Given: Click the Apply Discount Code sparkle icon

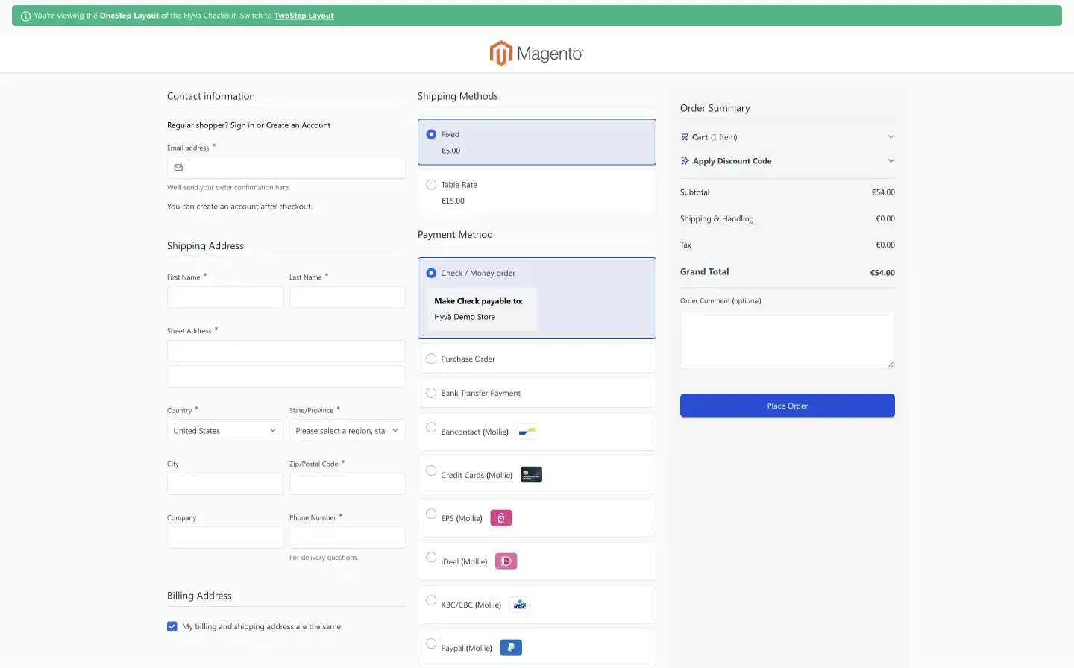Looking at the screenshot, I should 684,160.
